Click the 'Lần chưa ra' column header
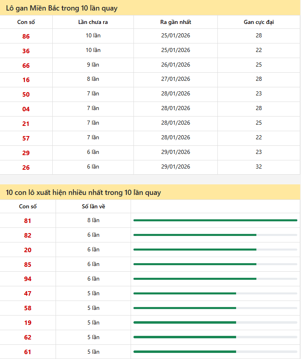The image size is (301, 359). (x=93, y=22)
